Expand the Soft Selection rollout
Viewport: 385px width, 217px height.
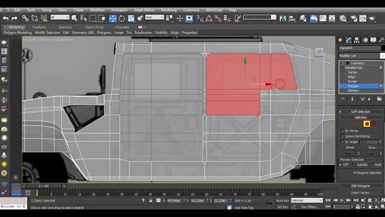pyautogui.click(x=360, y=112)
